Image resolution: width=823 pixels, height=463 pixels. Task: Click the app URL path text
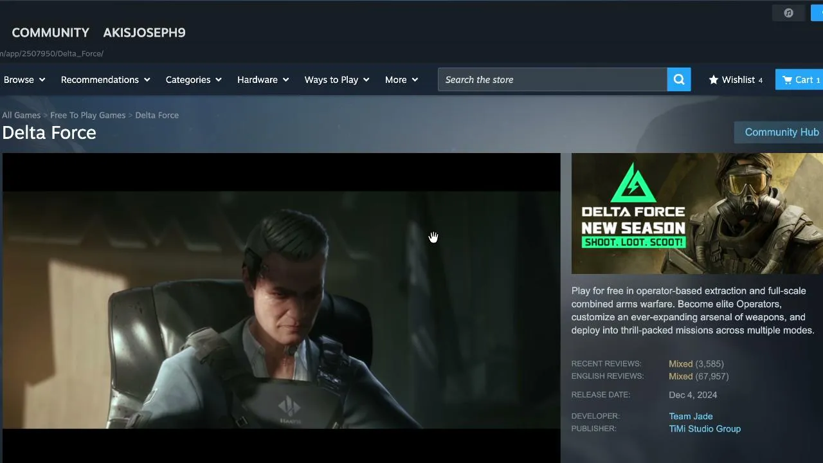click(51, 53)
